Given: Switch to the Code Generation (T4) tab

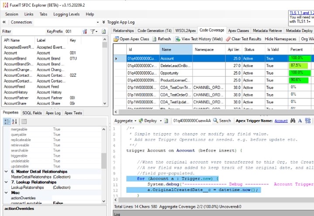Looking at the screenshot, I should coord(154,31).
